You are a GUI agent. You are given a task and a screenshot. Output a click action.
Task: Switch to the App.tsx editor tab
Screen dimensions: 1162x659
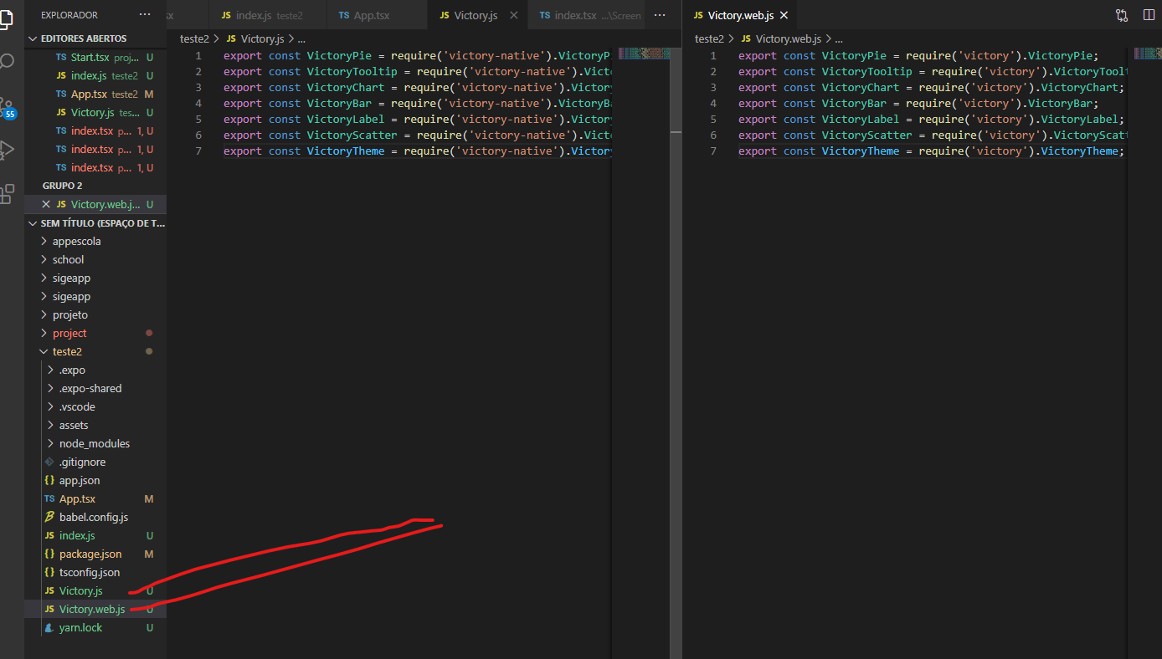[377, 15]
